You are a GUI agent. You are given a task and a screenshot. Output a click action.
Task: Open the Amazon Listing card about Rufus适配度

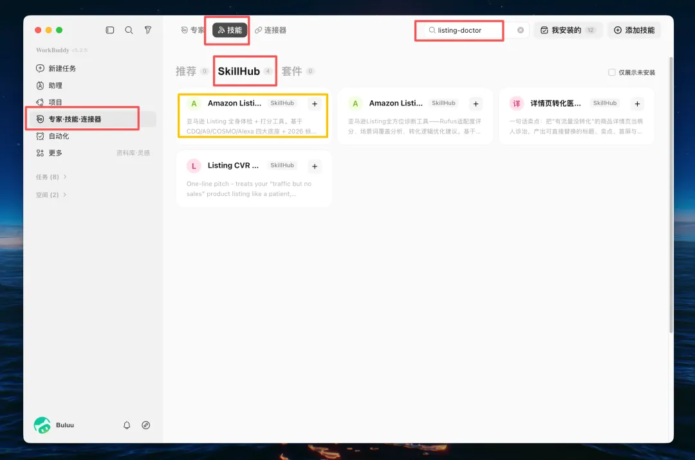coord(415,116)
